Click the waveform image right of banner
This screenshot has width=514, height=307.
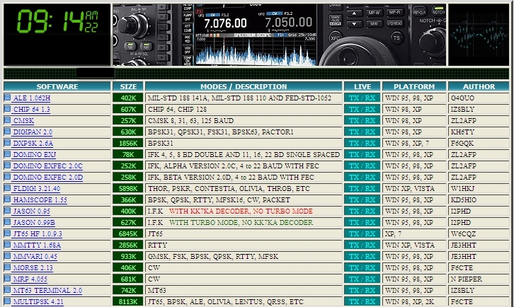(x=479, y=35)
